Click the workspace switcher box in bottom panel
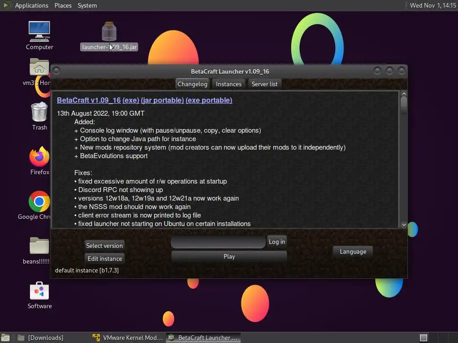 [x=424, y=338]
